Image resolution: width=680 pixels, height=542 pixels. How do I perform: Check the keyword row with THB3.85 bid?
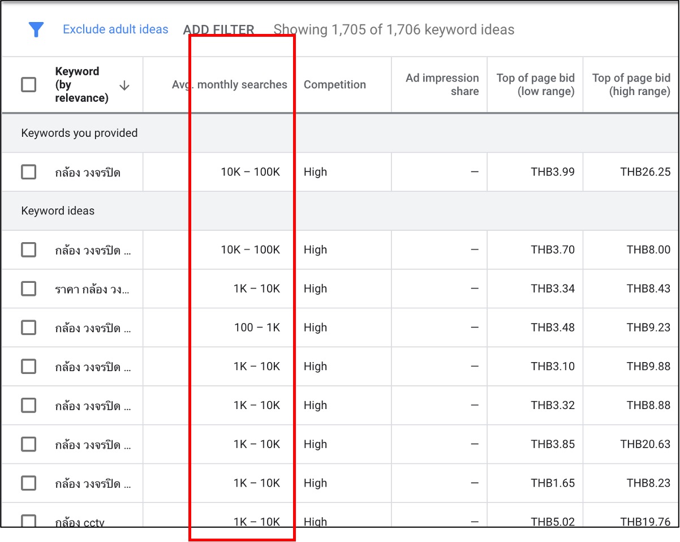point(28,444)
